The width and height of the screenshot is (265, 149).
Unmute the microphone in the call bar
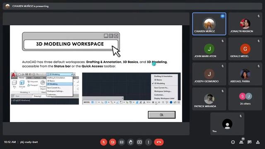pyautogui.click(x=104, y=142)
